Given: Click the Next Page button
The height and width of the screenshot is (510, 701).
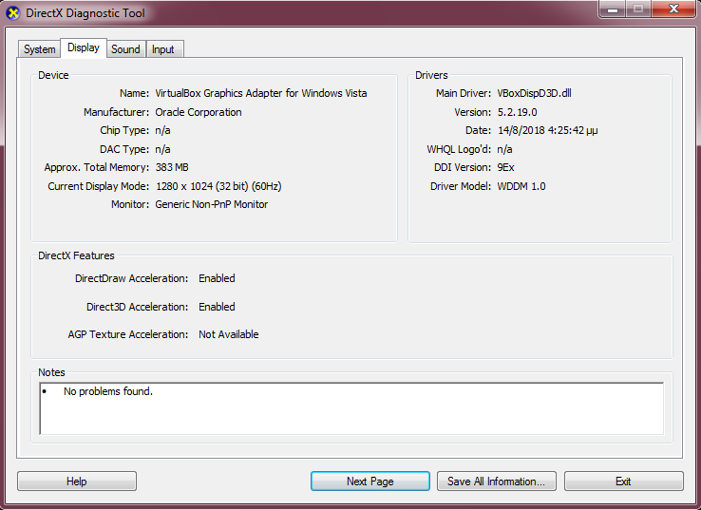Looking at the screenshot, I should 370,482.
